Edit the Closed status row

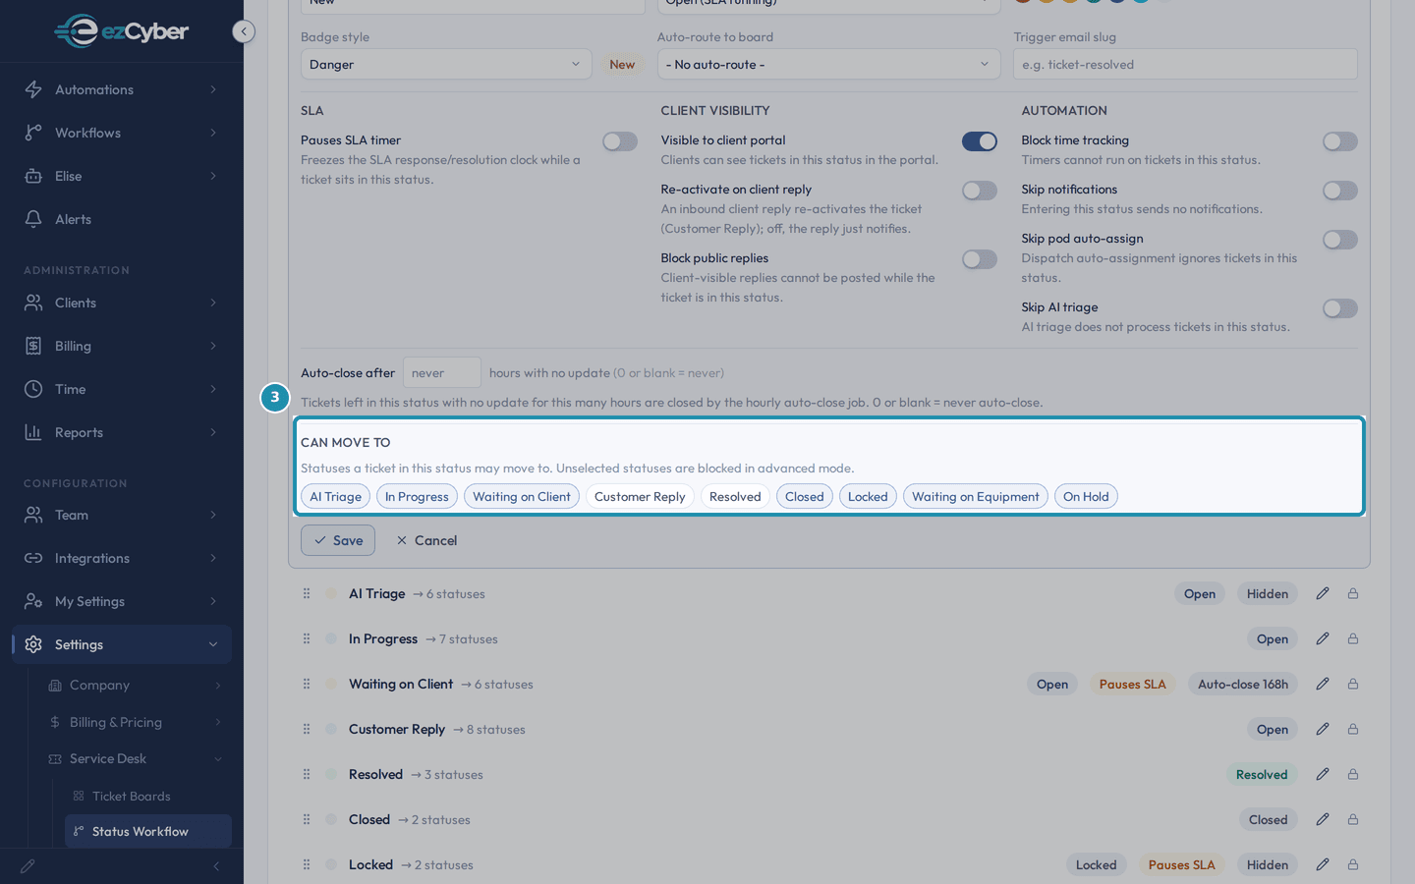1323,819
